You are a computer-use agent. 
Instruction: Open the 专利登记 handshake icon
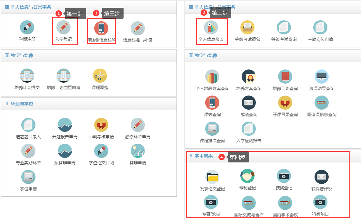pos(247,176)
